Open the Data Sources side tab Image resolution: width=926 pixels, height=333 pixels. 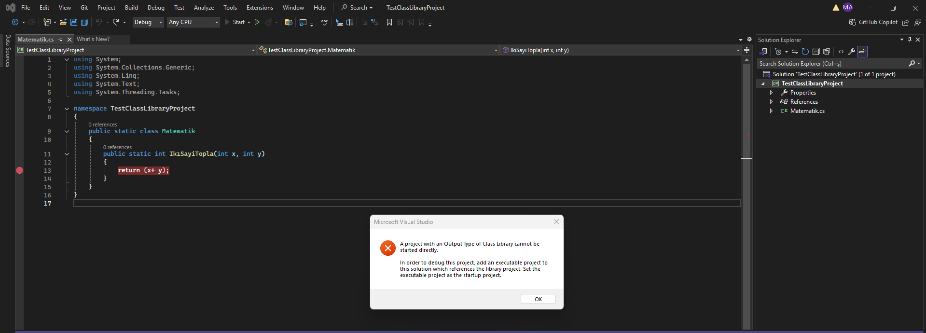click(x=8, y=50)
